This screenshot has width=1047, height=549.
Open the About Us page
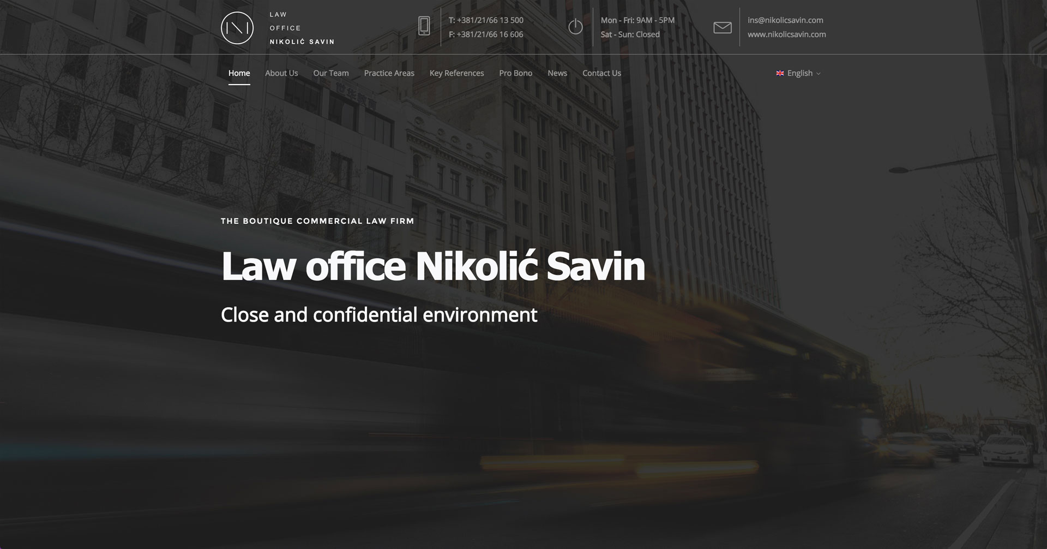[x=281, y=73]
